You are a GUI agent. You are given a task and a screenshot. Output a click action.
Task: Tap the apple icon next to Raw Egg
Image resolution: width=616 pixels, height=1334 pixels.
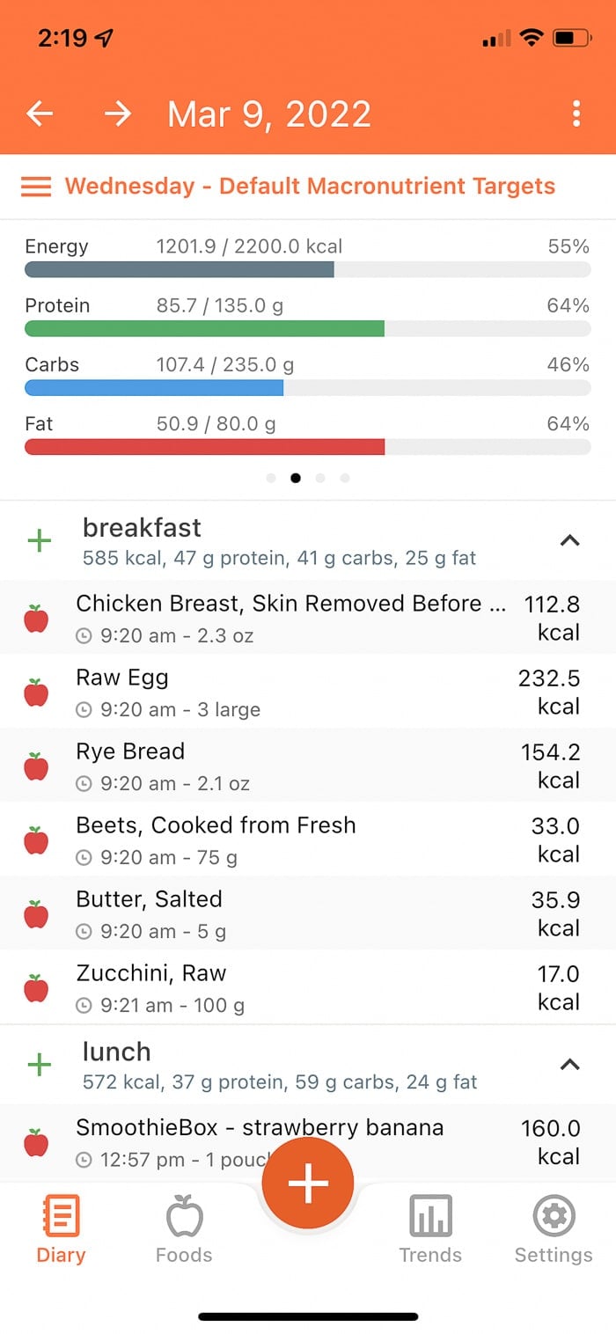36,691
